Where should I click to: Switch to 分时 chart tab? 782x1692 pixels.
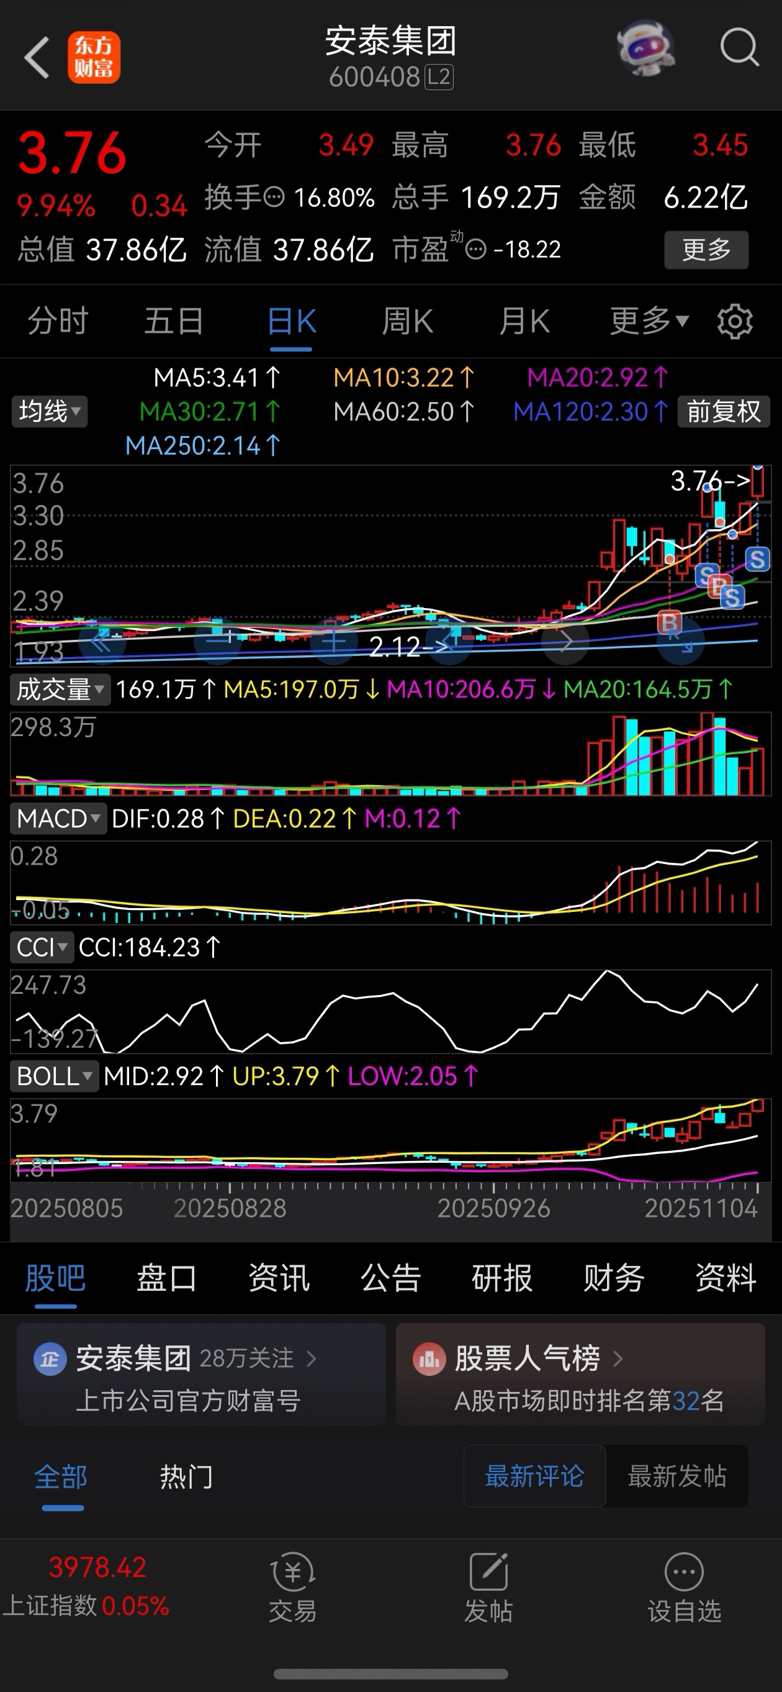[x=58, y=321]
